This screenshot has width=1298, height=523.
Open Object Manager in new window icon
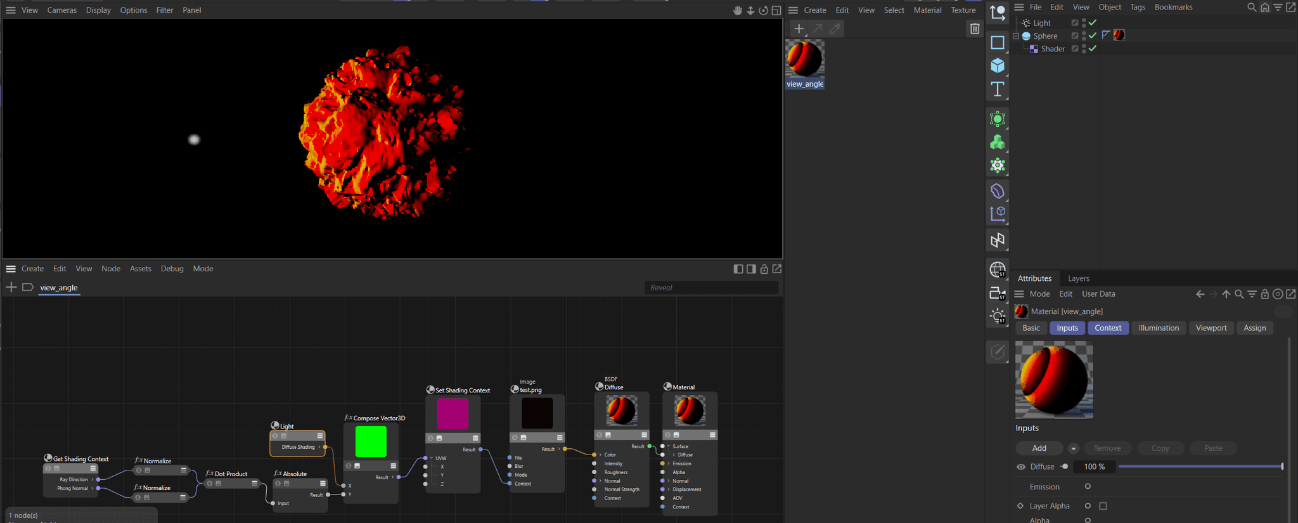point(1290,8)
